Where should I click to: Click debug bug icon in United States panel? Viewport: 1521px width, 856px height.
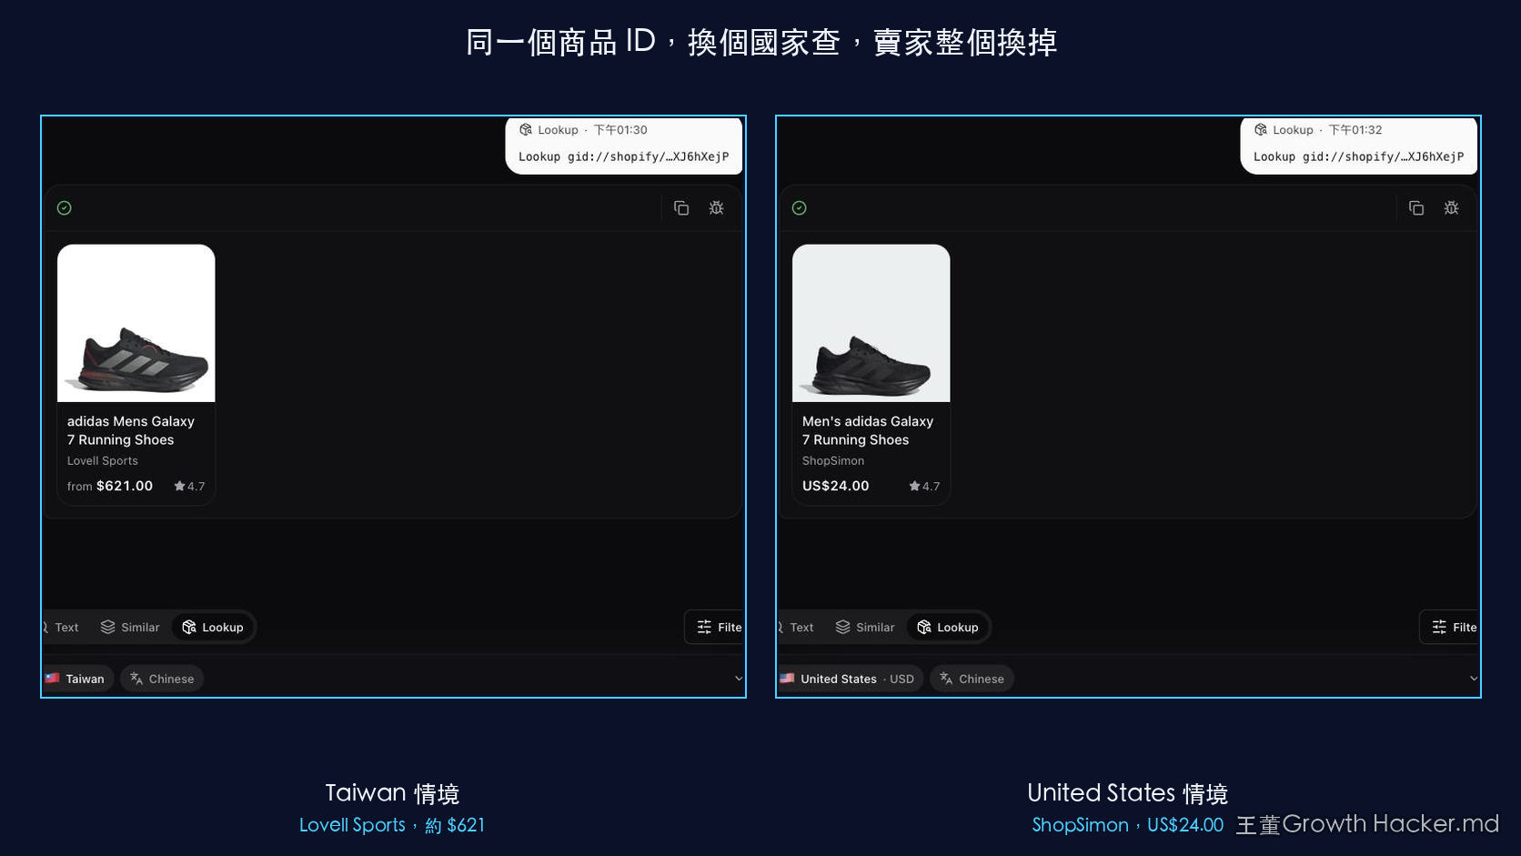point(1452,208)
